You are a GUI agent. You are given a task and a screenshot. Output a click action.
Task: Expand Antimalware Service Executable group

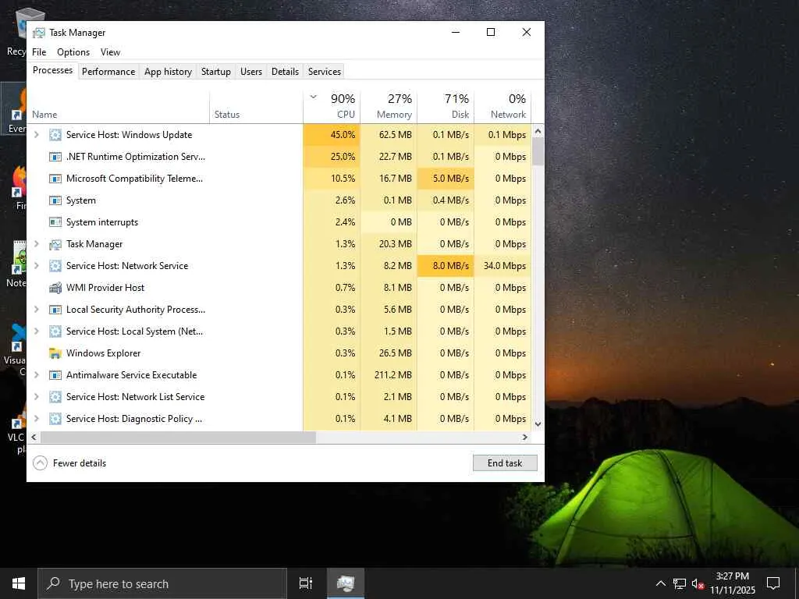click(36, 375)
